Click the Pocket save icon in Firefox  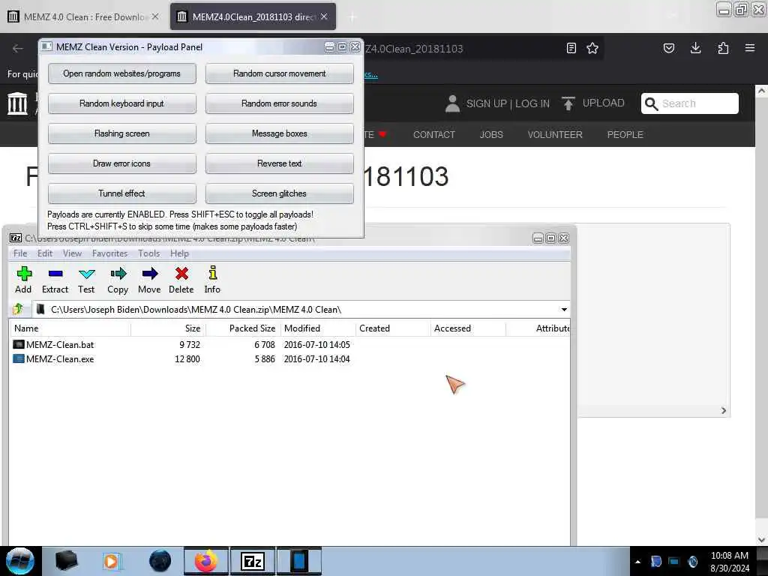[669, 48]
